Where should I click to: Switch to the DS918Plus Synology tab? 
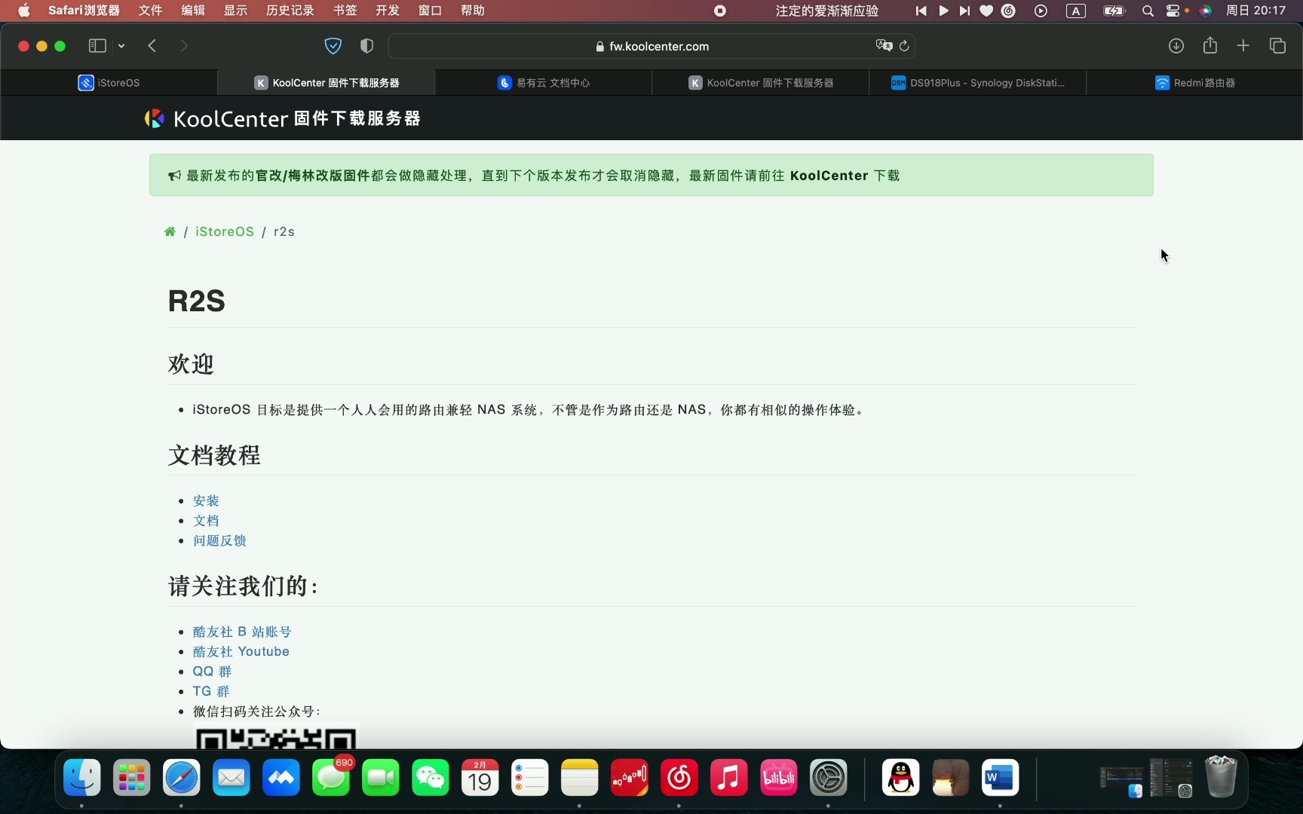[978, 83]
